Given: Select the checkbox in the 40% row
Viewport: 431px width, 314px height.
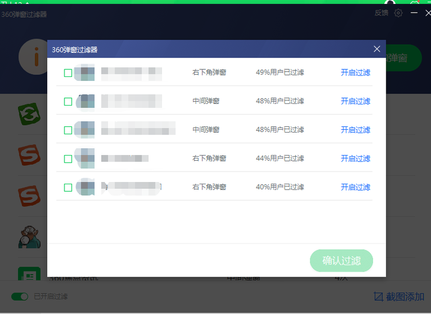Looking at the screenshot, I should [x=68, y=187].
